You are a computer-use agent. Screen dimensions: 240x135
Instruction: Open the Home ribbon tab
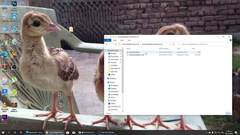pyautogui.click(x=115, y=40)
